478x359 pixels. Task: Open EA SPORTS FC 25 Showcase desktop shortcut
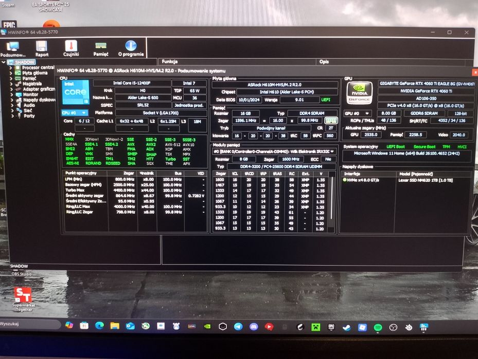pyautogui.click(x=50, y=7)
